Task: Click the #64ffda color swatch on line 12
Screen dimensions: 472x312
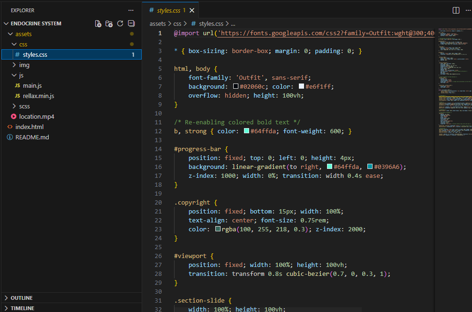Action: [246, 131]
